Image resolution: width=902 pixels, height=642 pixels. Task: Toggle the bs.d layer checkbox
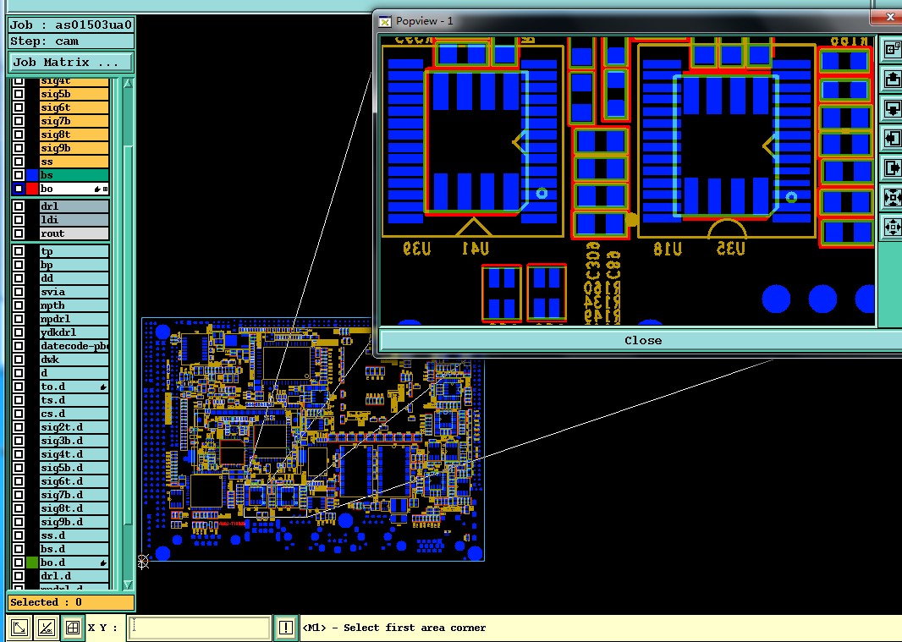point(19,549)
